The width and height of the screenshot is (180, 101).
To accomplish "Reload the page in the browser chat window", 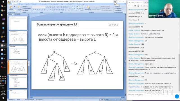I will click(x=135, y=6).
